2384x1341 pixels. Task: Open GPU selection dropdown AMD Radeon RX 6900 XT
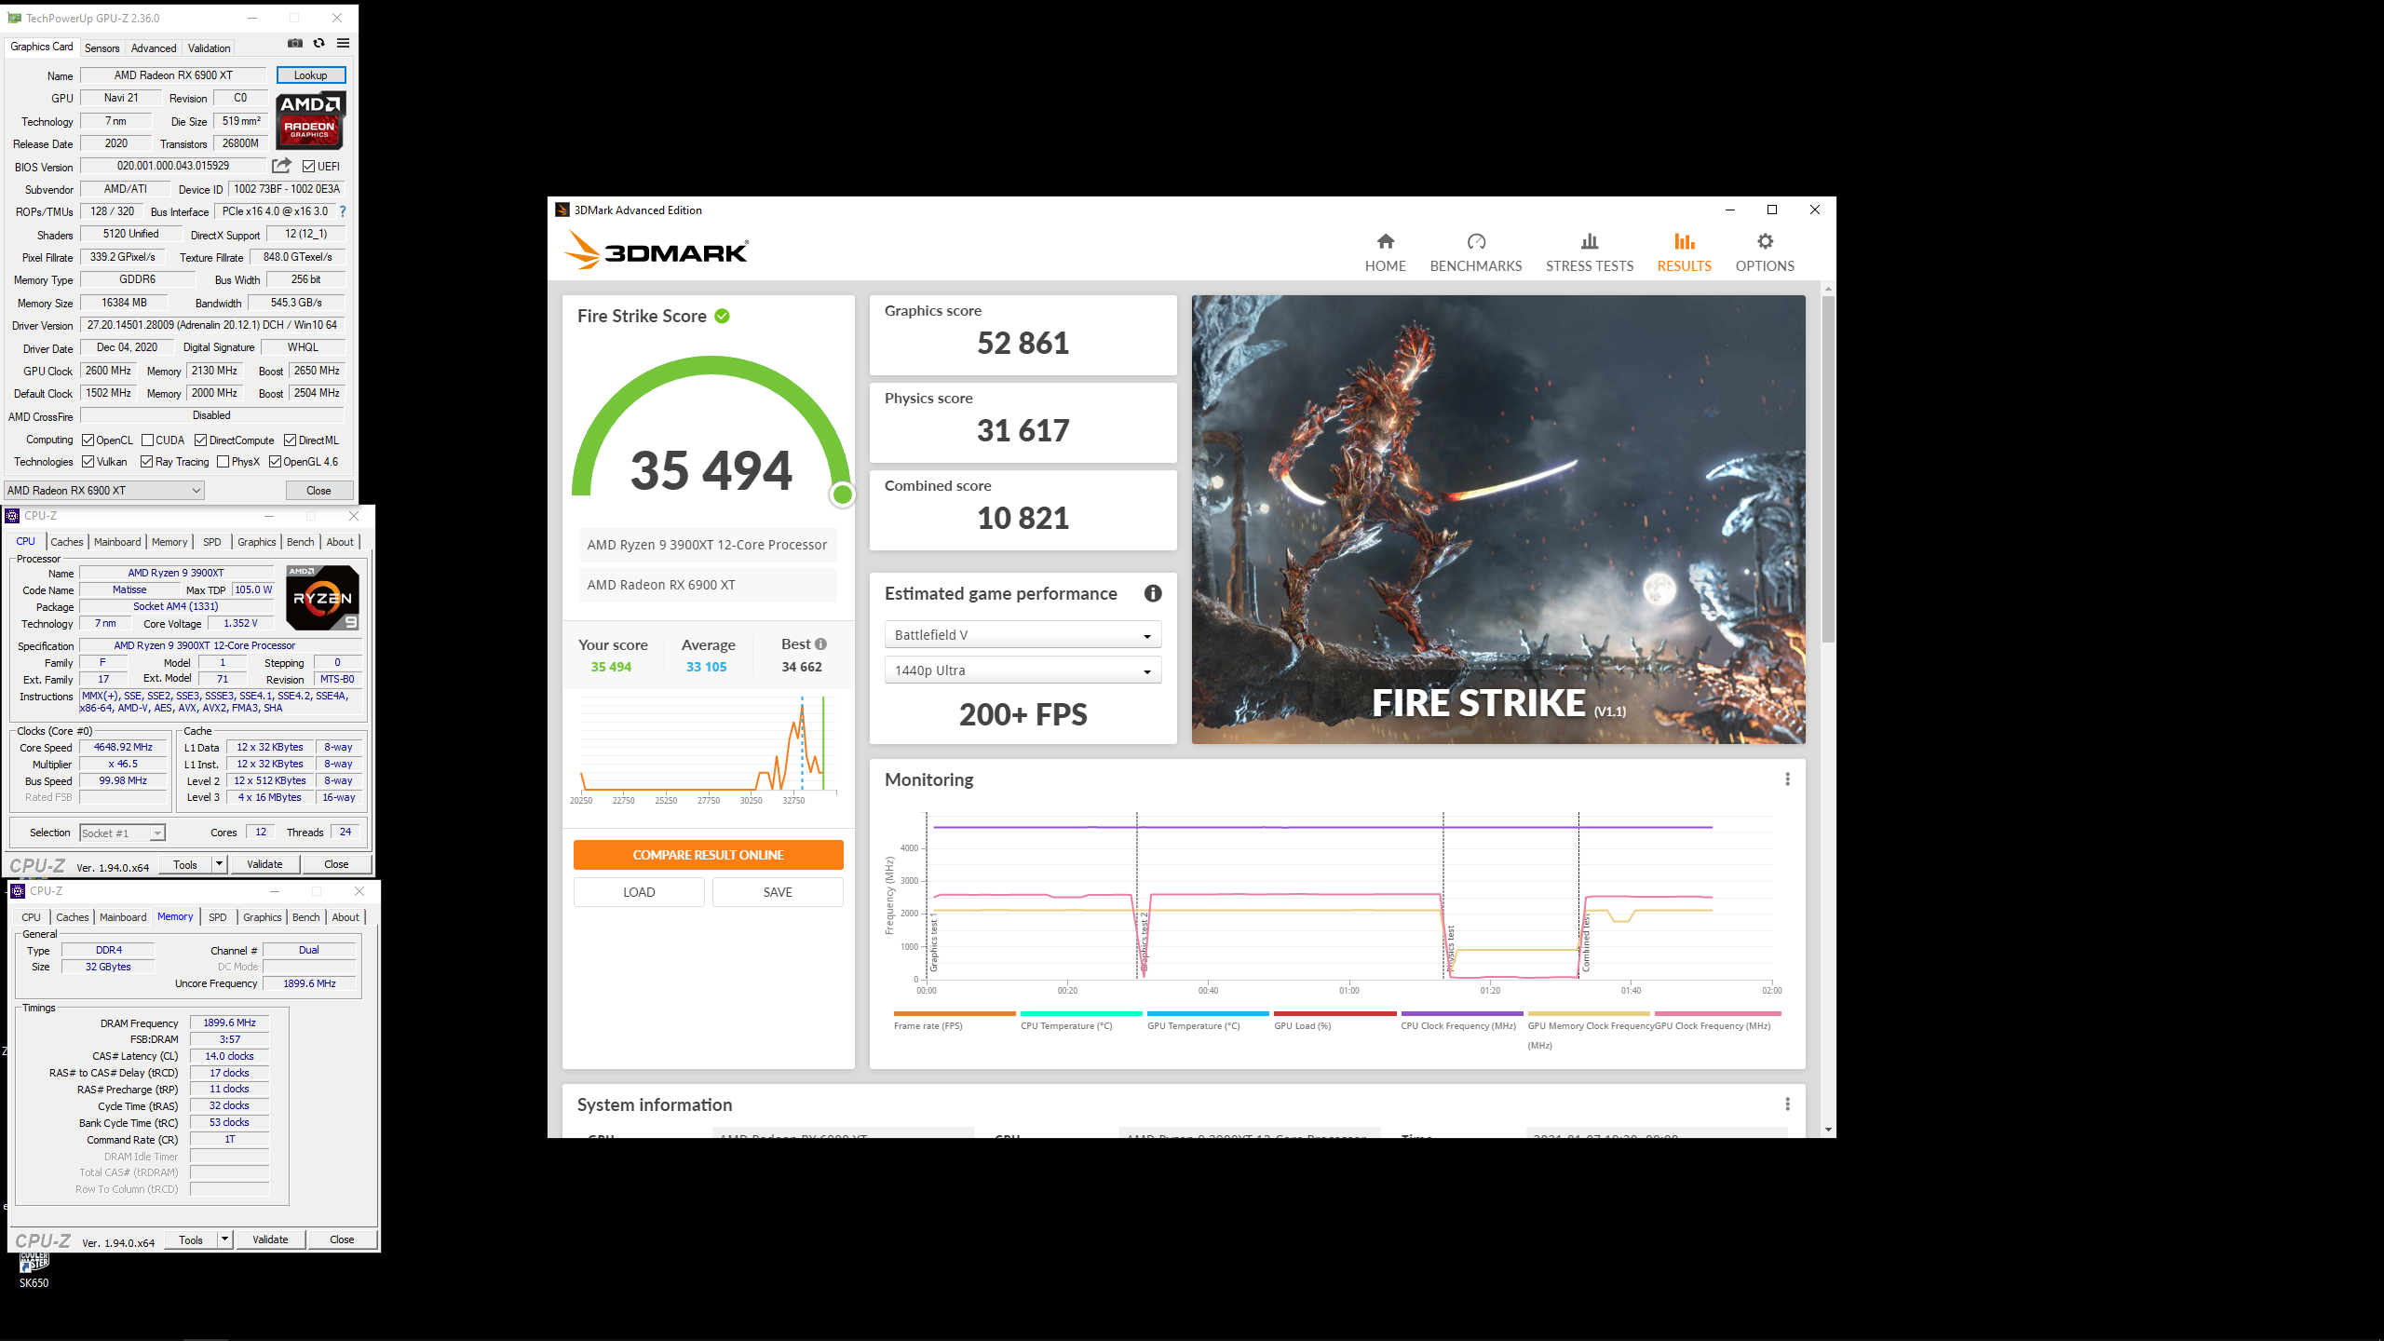[x=104, y=491]
